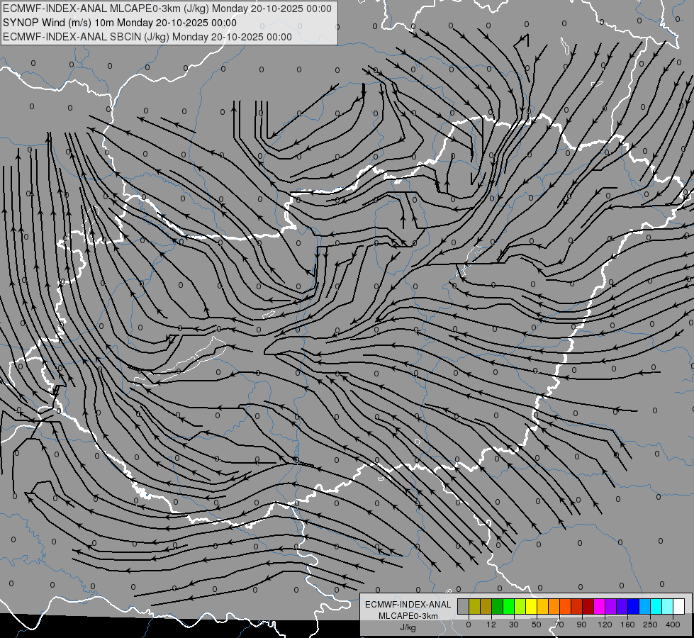The height and width of the screenshot is (638, 694).
Task: Click the pure cyan legend swatch
Action: point(656,606)
